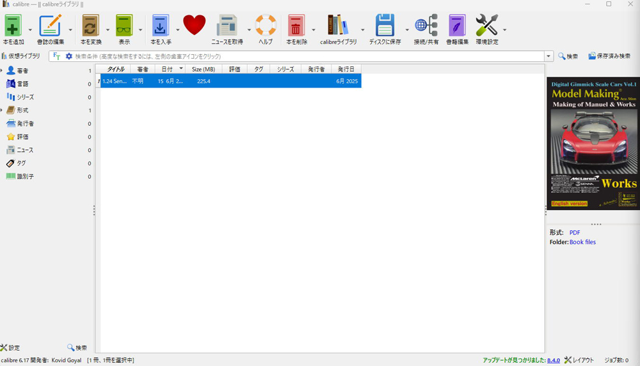
Task: Open Layout (レイアウト) in status bar
Action: (x=579, y=360)
